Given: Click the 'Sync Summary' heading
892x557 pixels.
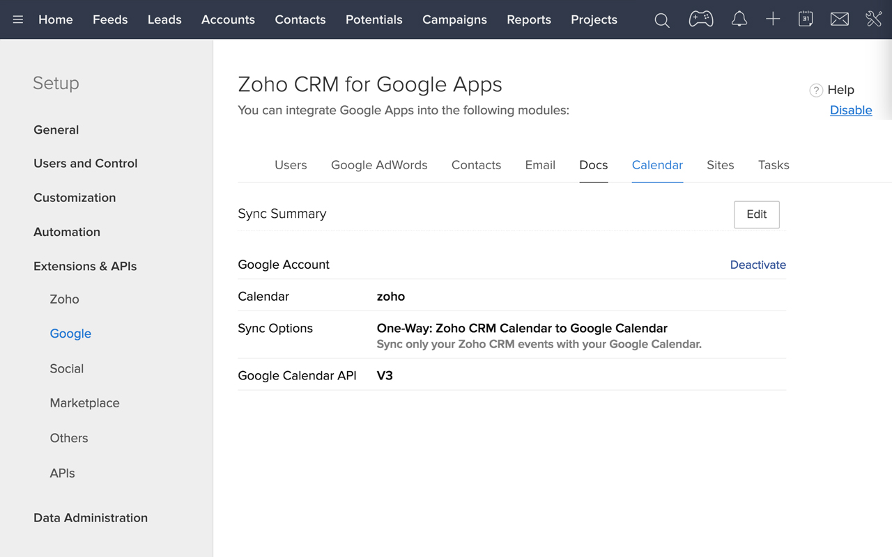Looking at the screenshot, I should click(282, 214).
